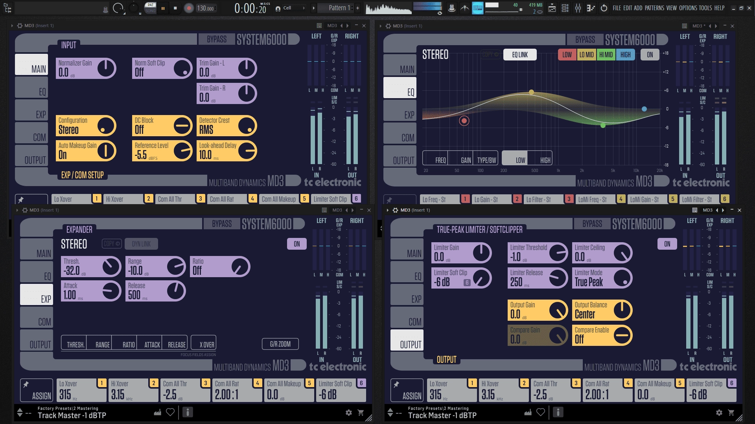Open the TOOLS menu
755x424 pixels.
[x=705, y=8]
